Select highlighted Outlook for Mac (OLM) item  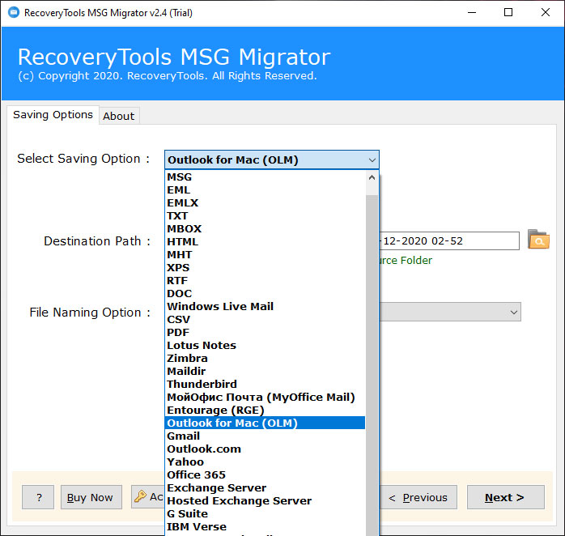[x=265, y=423]
